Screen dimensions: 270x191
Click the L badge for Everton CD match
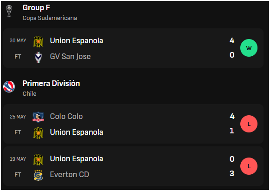click(x=249, y=166)
